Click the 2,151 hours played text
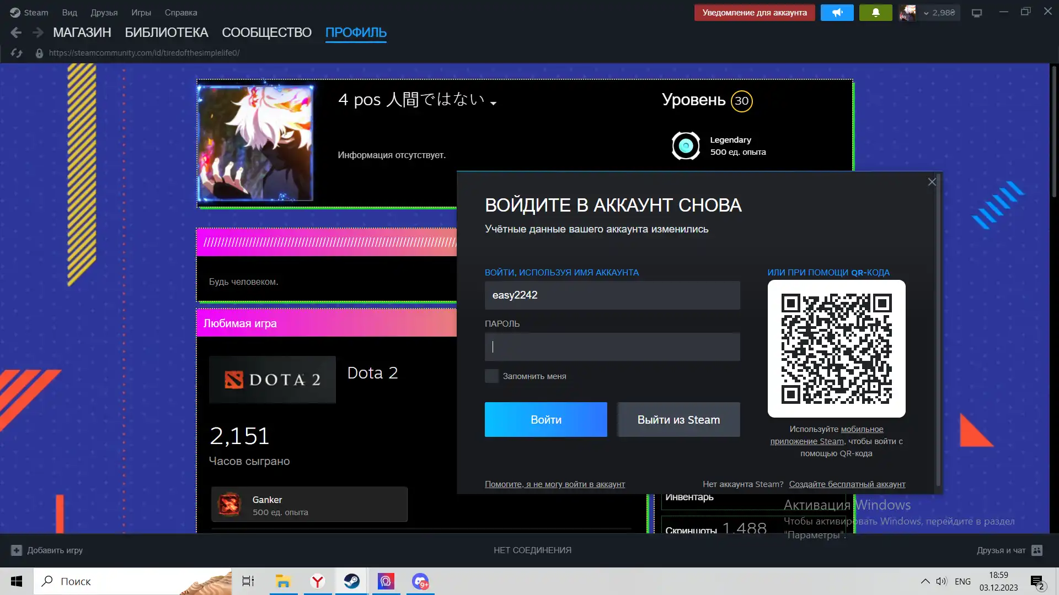 239,436
